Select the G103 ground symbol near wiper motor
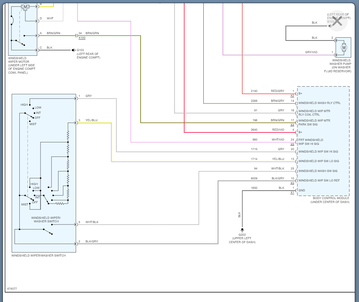The height and width of the screenshot is (302, 359). 74,50
